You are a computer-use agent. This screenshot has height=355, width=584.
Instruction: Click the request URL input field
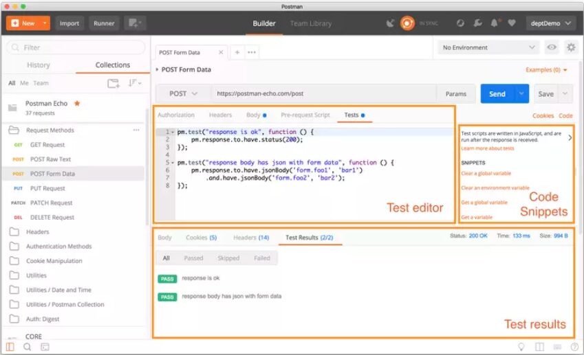[x=323, y=94]
